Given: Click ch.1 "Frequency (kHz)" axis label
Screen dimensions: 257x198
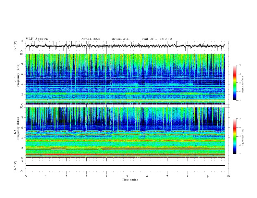Looking at the screenshot, I should tap(18, 75).
